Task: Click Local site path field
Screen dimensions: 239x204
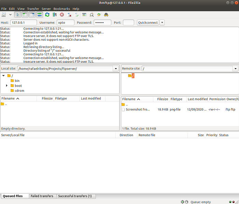Action: (x=65, y=68)
